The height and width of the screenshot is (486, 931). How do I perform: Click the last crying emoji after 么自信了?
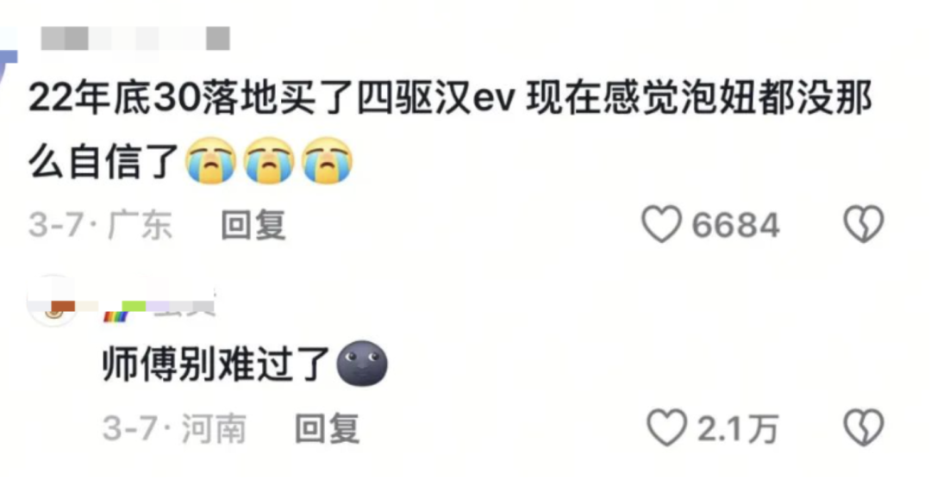(x=328, y=160)
